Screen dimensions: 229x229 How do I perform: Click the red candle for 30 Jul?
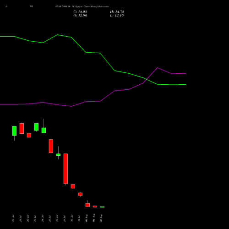(x=73, y=186)
